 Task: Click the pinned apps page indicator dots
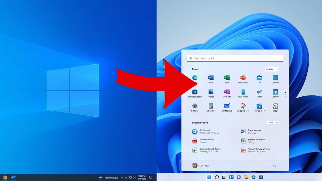(285, 95)
